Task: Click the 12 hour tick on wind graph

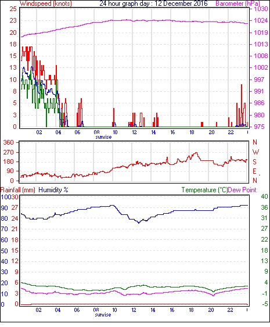Action: pyautogui.click(x=134, y=132)
